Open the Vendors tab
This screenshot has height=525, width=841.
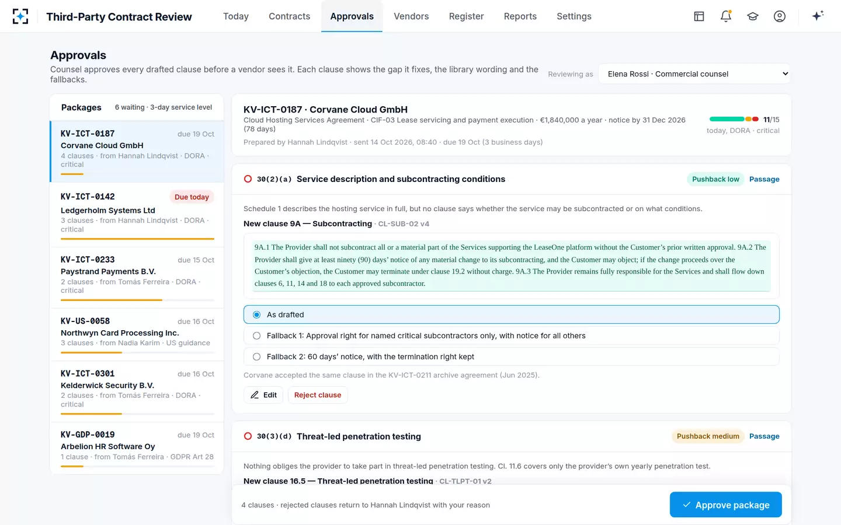point(411,16)
